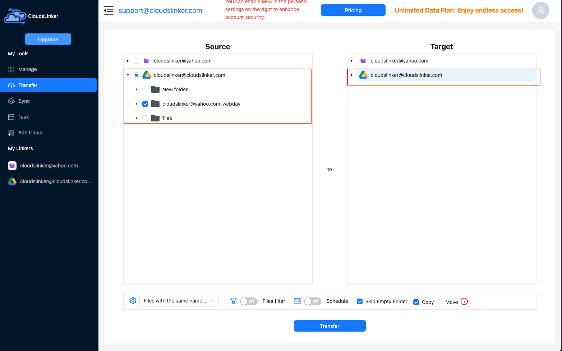
Task: Expand the cloudslinker@yahoo.com-webdav folder node
Action: coord(137,104)
